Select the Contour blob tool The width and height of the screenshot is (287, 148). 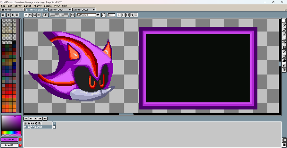284,61
